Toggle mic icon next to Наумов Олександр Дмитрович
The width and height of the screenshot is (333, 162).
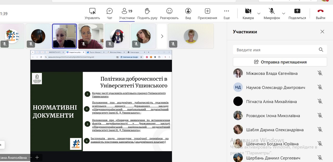[320, 87]
